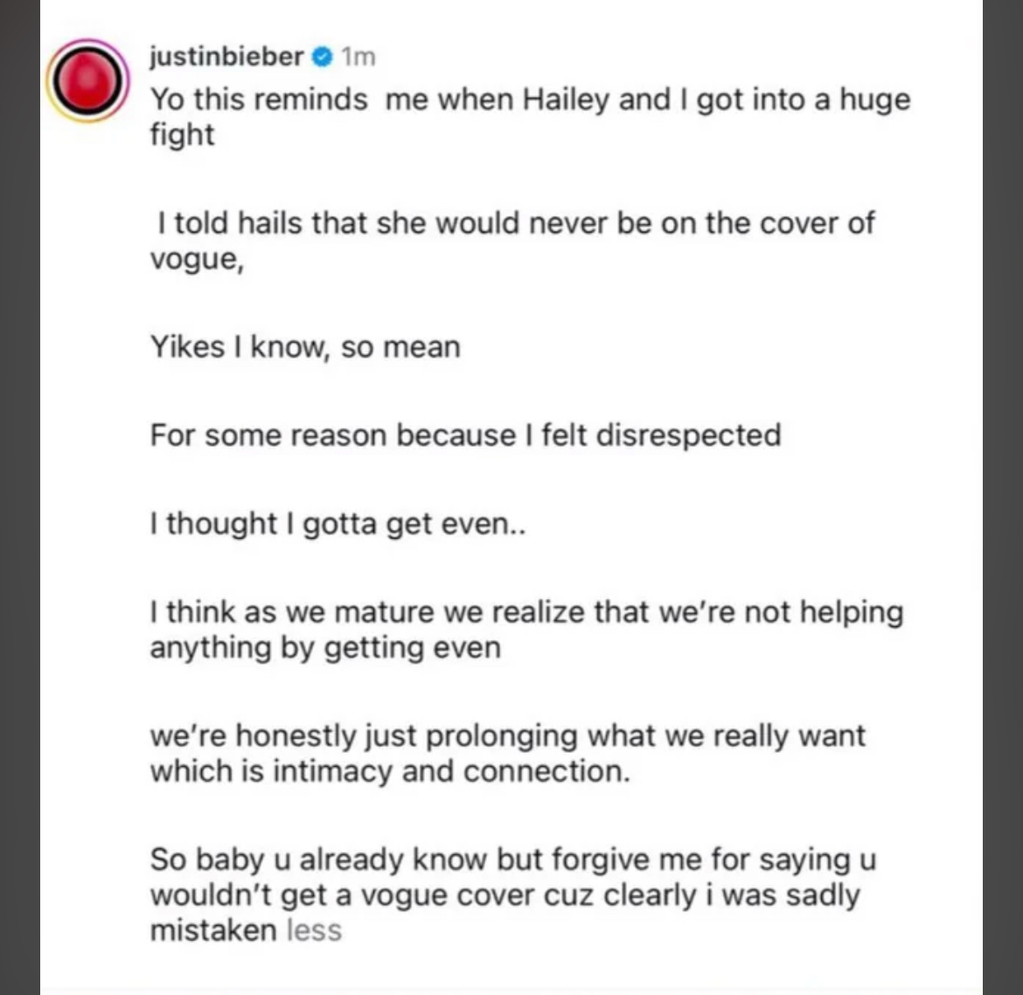Image resolution: width=1023 pixels, height=995 pixels.
Task: Click the "which is intimacy and connection." line
Action: click(390, 771)
